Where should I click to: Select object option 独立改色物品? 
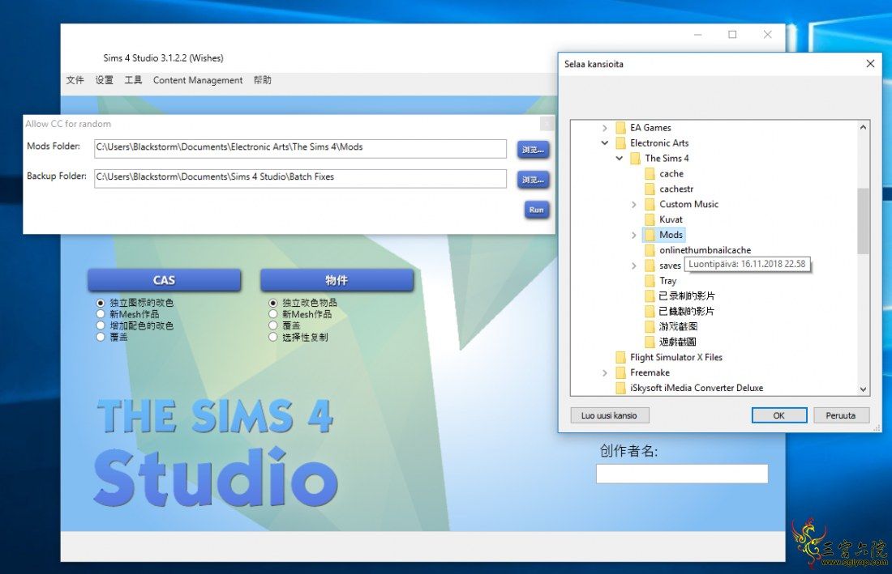273,303
